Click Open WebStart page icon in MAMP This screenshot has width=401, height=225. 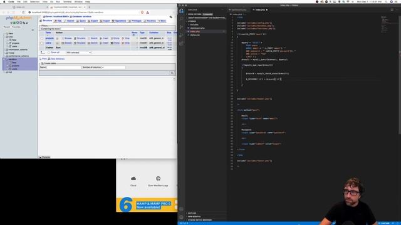[x=158, y=179]
